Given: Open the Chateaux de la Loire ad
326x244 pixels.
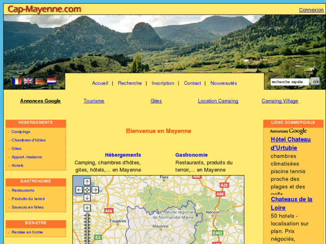Looking at the screenshot, I should coord(291,204).
